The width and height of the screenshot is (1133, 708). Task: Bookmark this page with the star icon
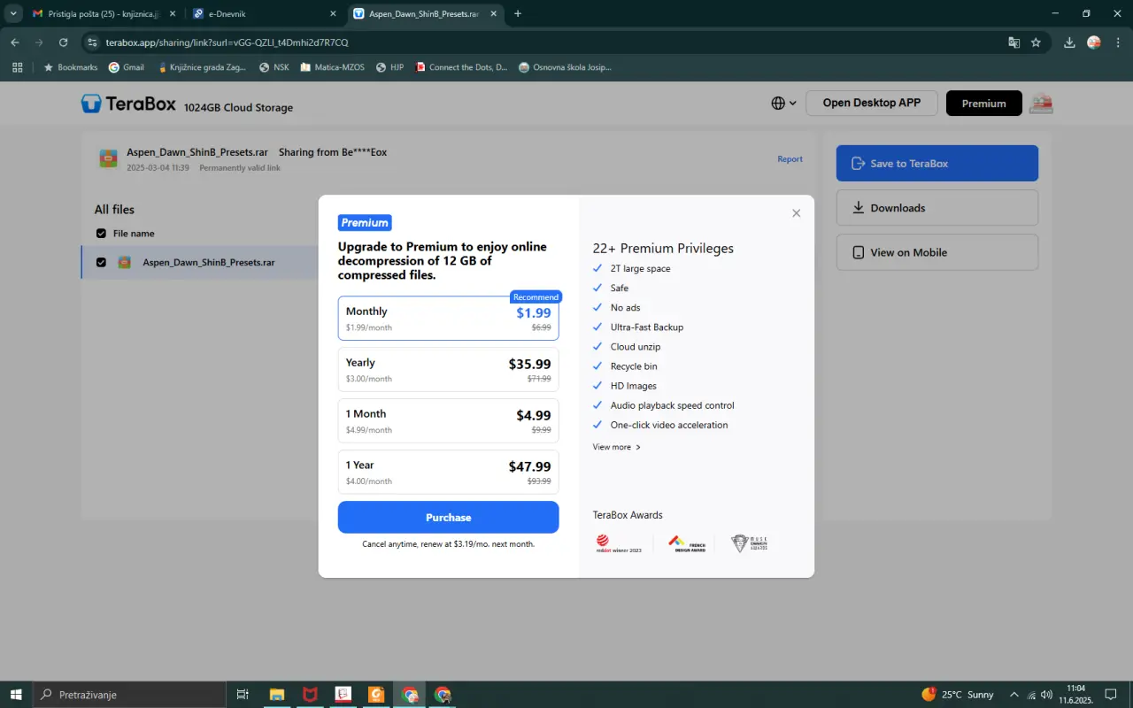1036,42
